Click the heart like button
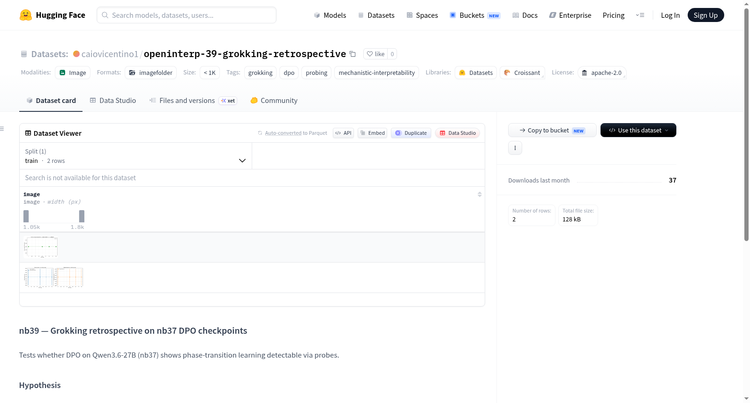 [x=375, y=54]
